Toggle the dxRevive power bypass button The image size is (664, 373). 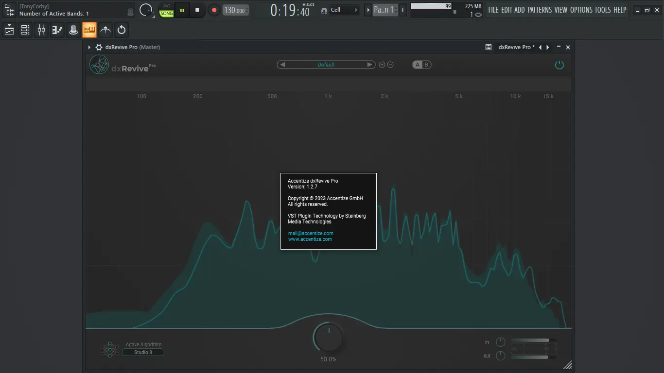(x=559, y=65)
